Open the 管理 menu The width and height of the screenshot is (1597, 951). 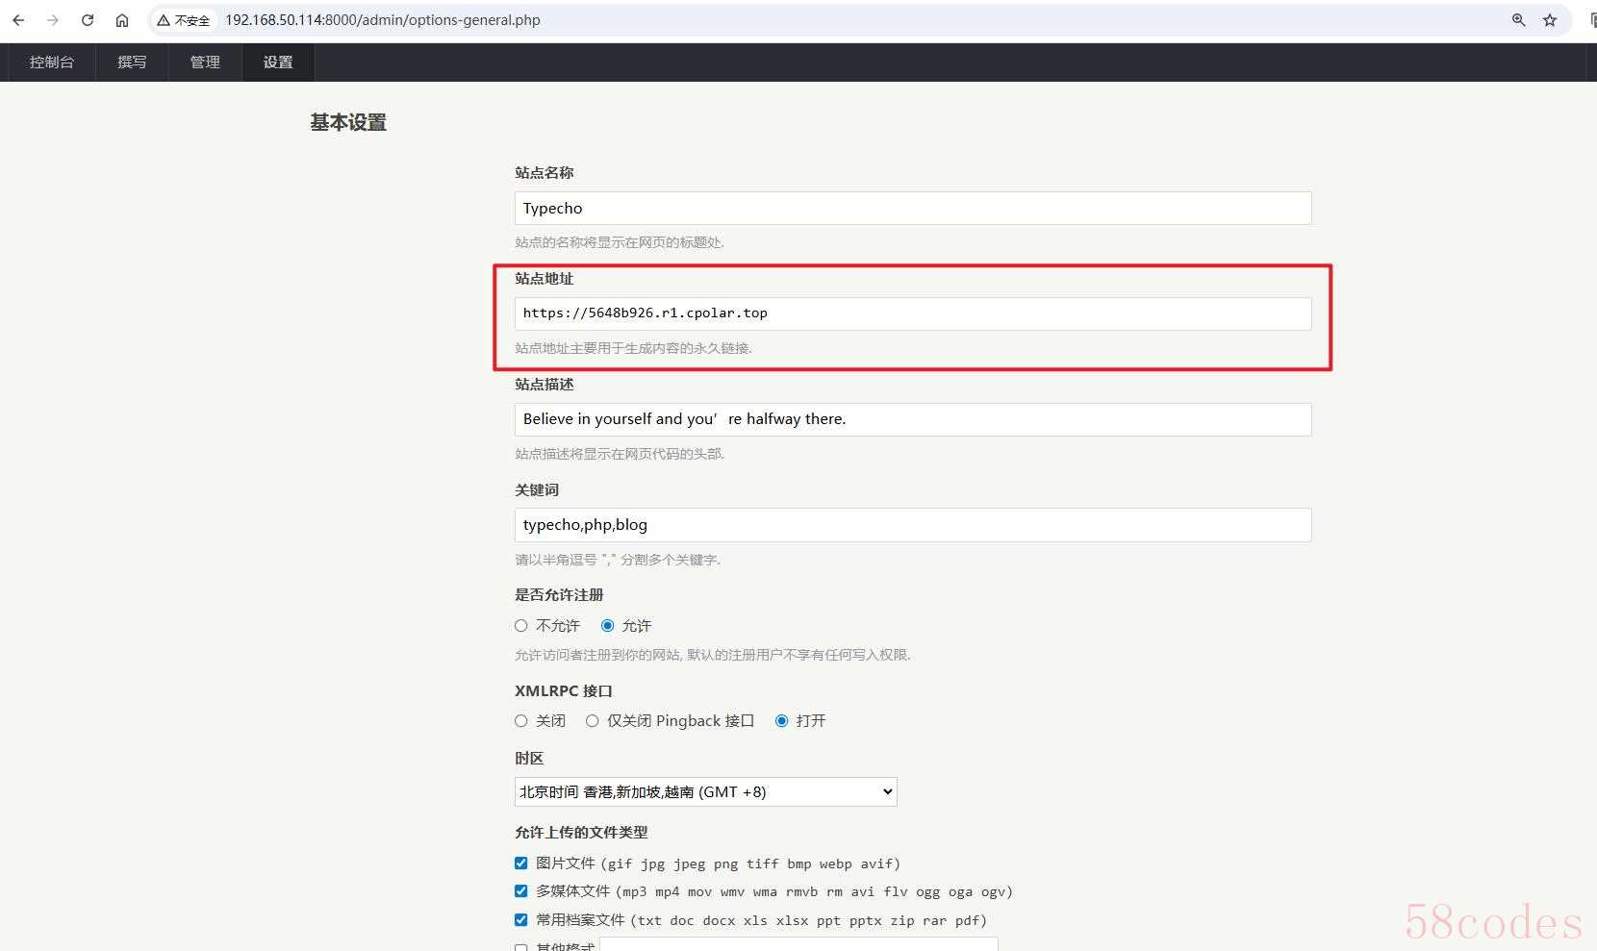point(205,63)
